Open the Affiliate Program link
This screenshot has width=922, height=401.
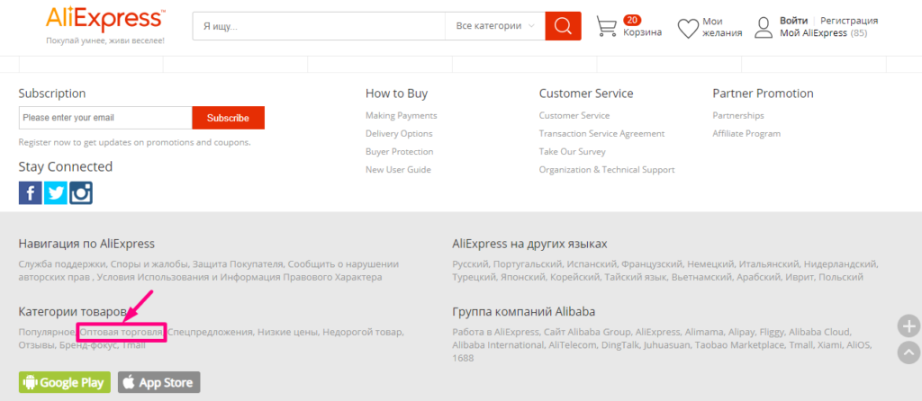pyautogui.click(x=746, y=133)
